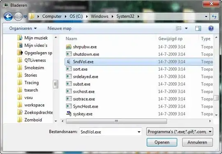The image size is (222, 154).
Task: Open the address bar history dropdown
Action: click(206, 17)
